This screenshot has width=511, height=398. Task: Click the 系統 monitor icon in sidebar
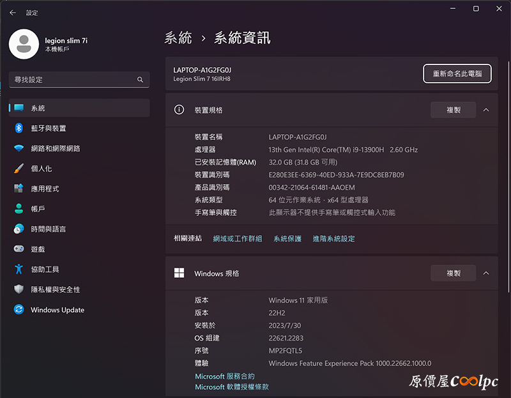[19, 108]
